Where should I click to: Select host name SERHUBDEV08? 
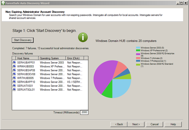[26, 74]
